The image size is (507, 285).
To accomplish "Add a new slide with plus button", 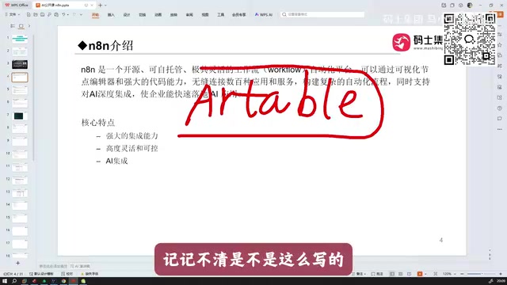I will point(17,263).
